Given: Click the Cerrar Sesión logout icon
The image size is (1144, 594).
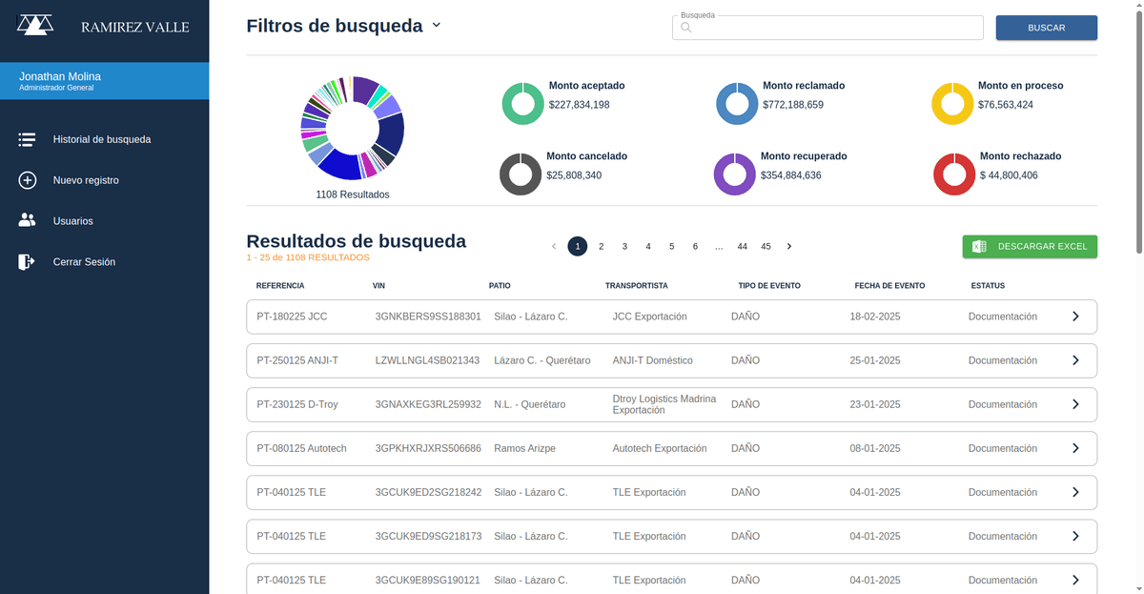Looking at the screenshot, I should (27, 262).
